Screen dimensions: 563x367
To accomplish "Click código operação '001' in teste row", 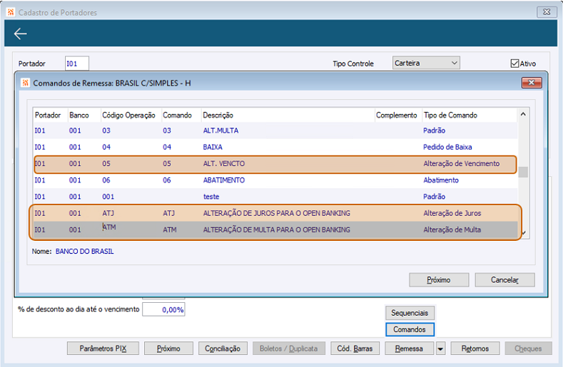I will tap(108, 197).
